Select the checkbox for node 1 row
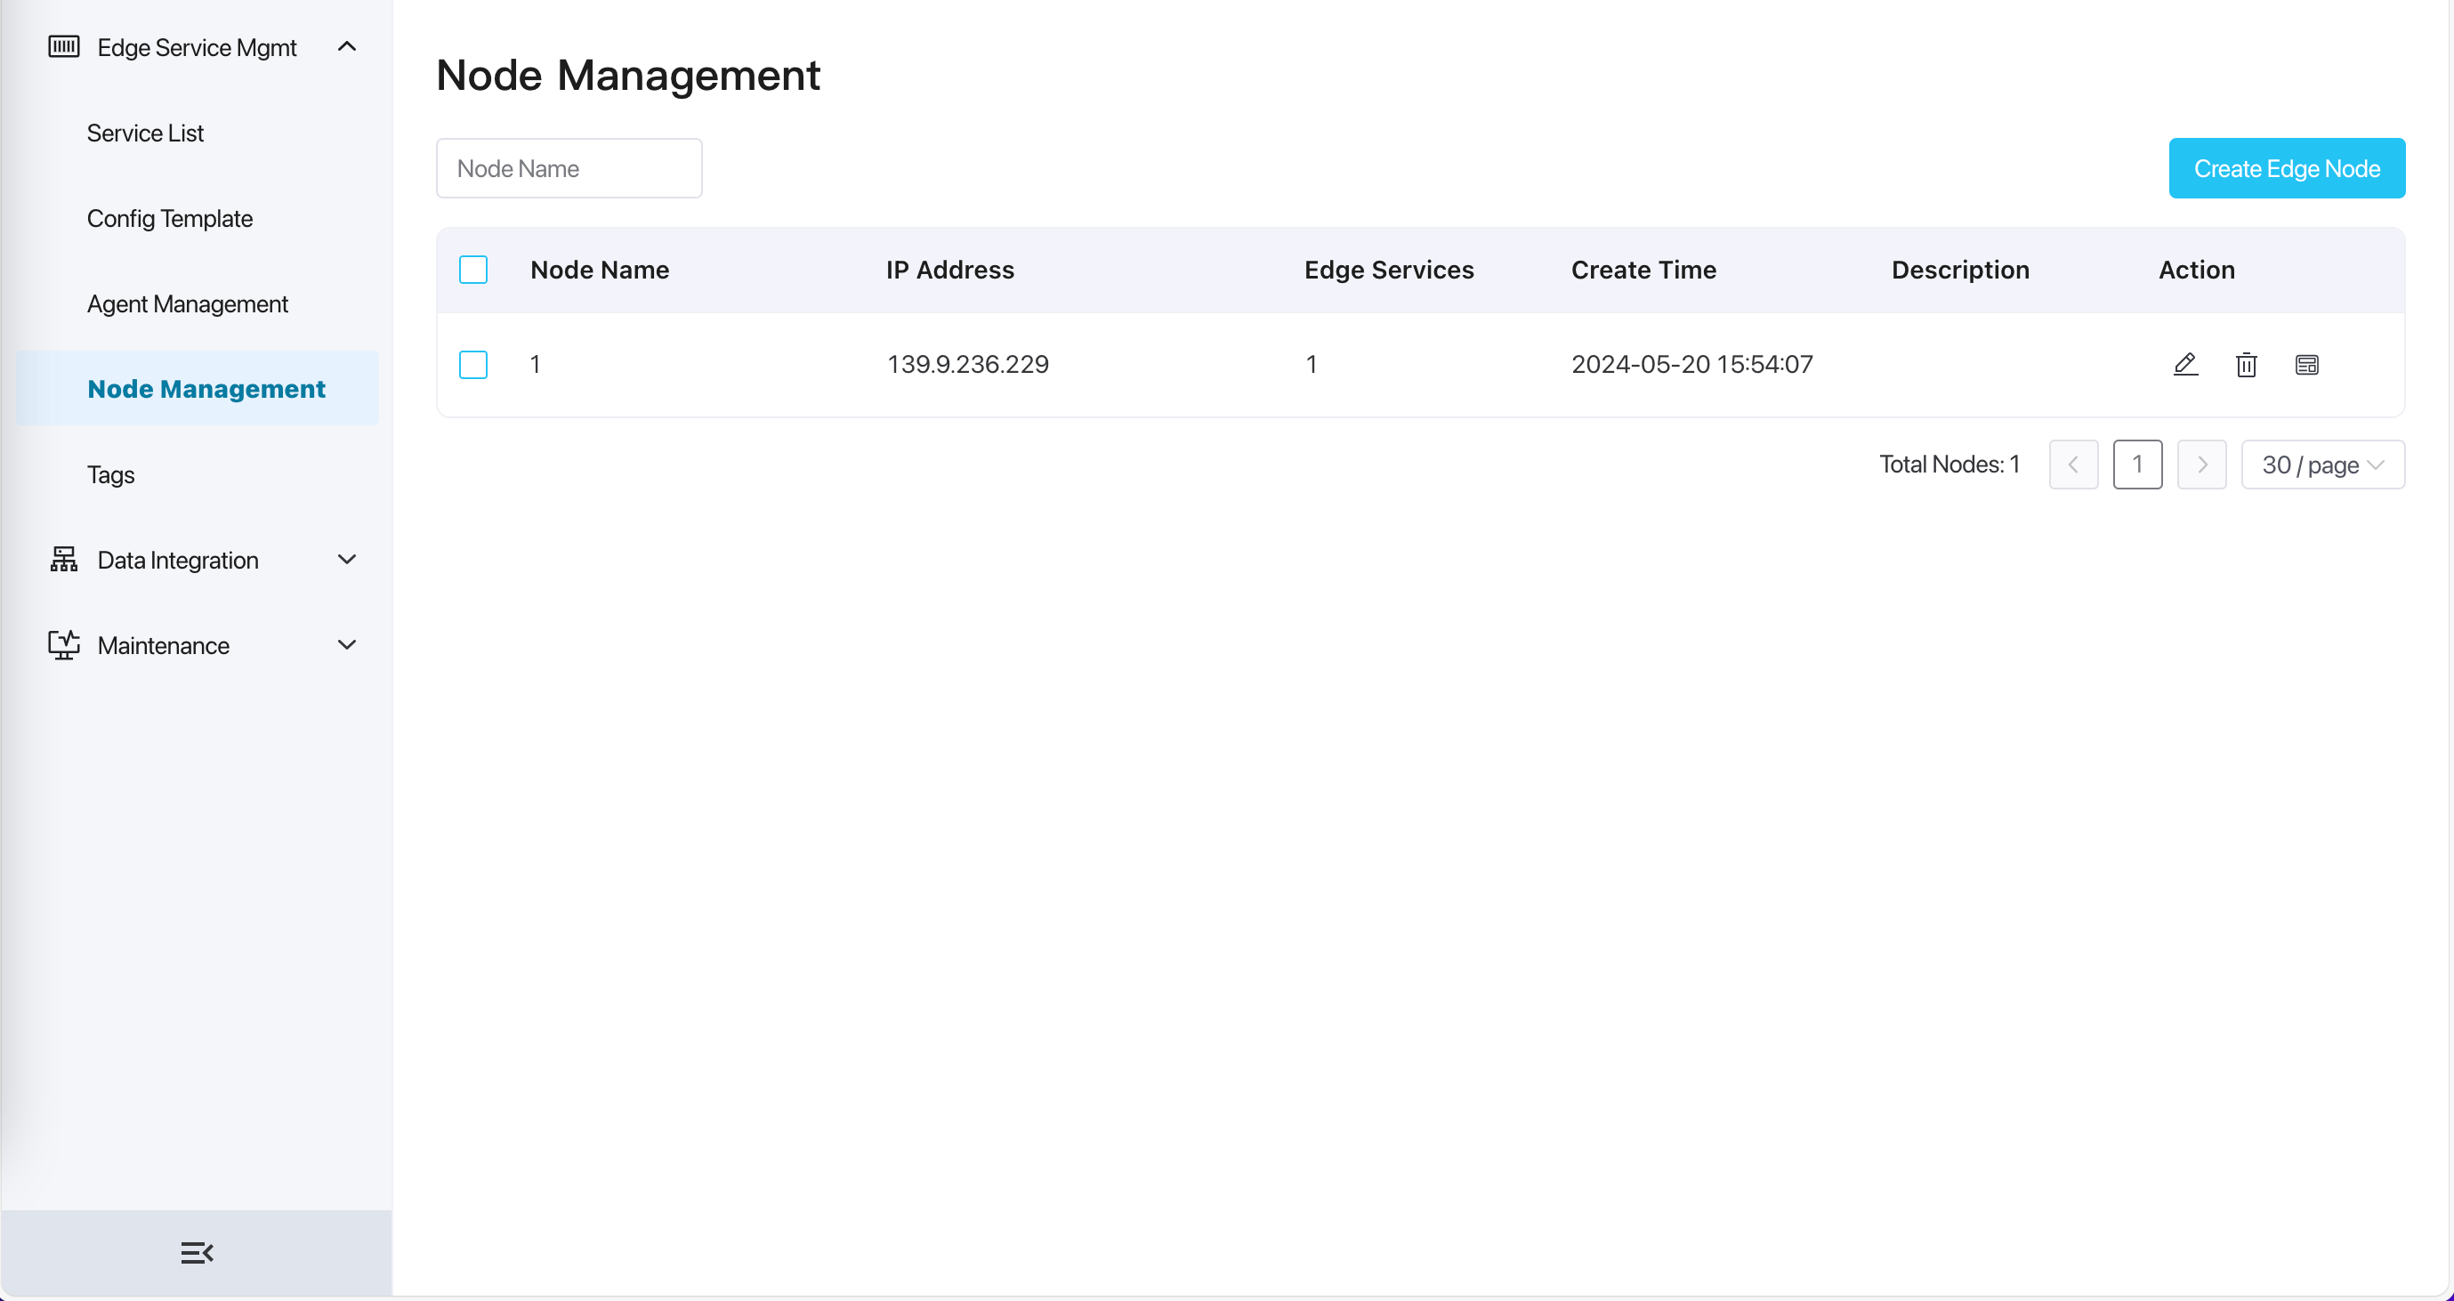2454x1301 pixels. [x=472, y=364]
